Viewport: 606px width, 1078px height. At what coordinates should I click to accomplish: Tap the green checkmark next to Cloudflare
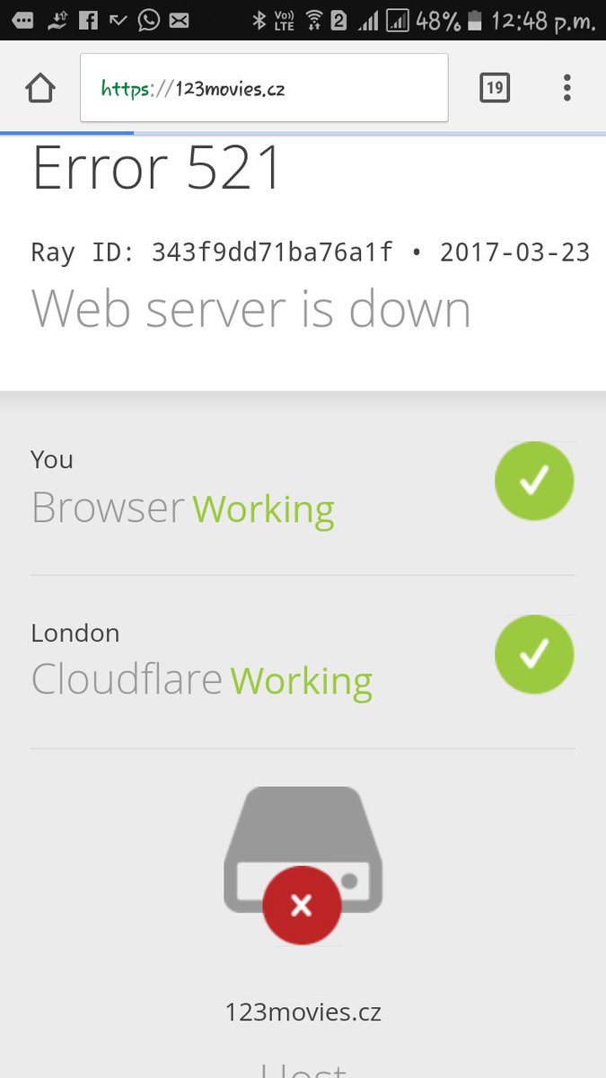click(534, 655)
